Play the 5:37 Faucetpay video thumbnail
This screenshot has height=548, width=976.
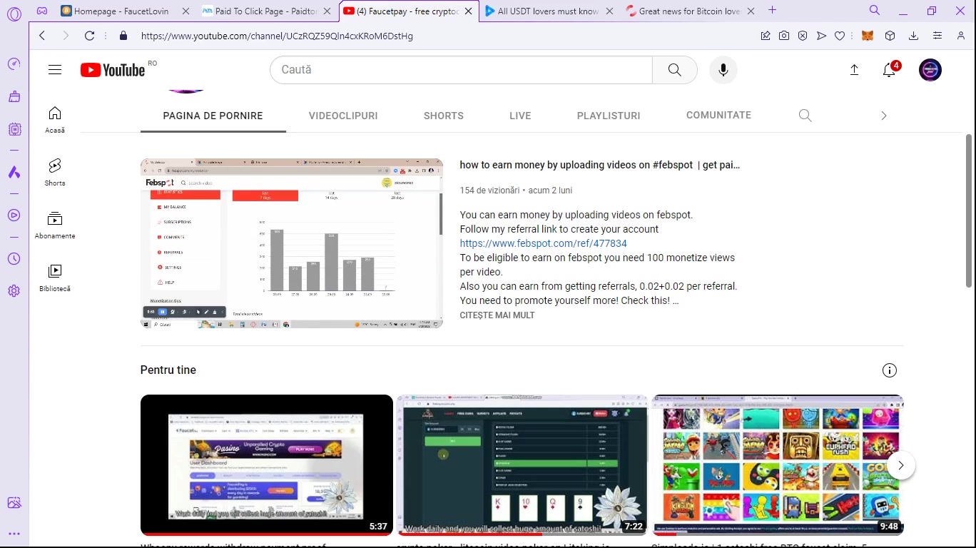point(267,465)
